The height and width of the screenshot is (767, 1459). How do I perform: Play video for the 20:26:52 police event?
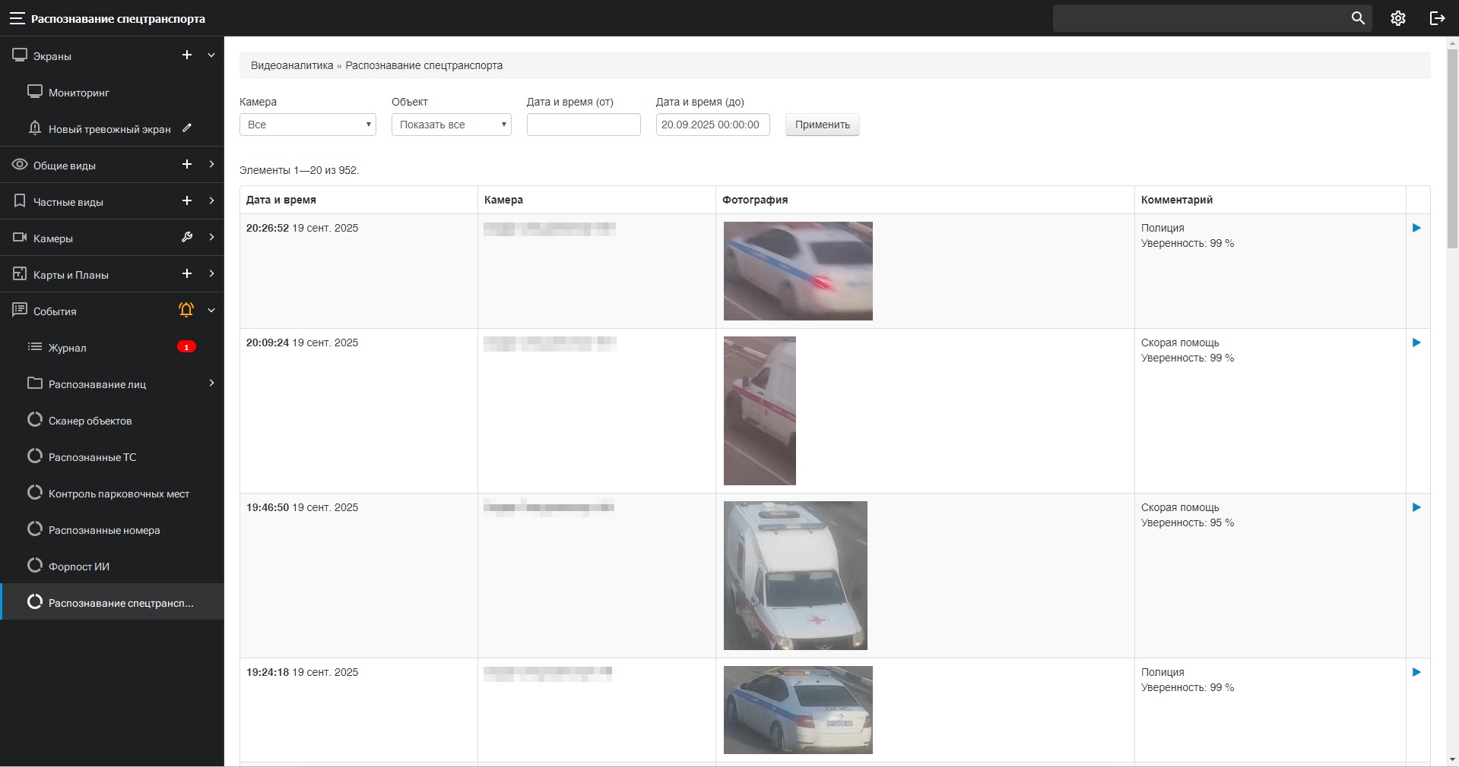click(1416, 228)
